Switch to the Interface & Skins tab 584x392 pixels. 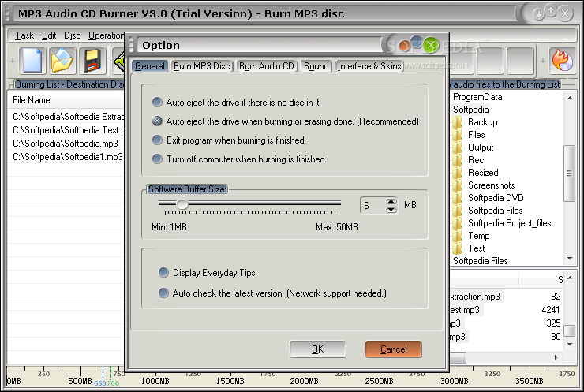tap(369, 66)
